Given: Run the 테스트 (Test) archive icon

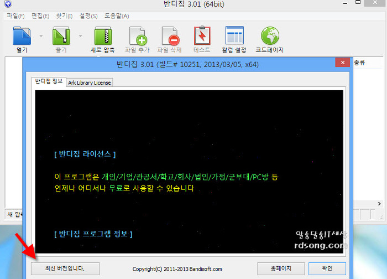Looking at the screenshot, I should tap(202, 37).
